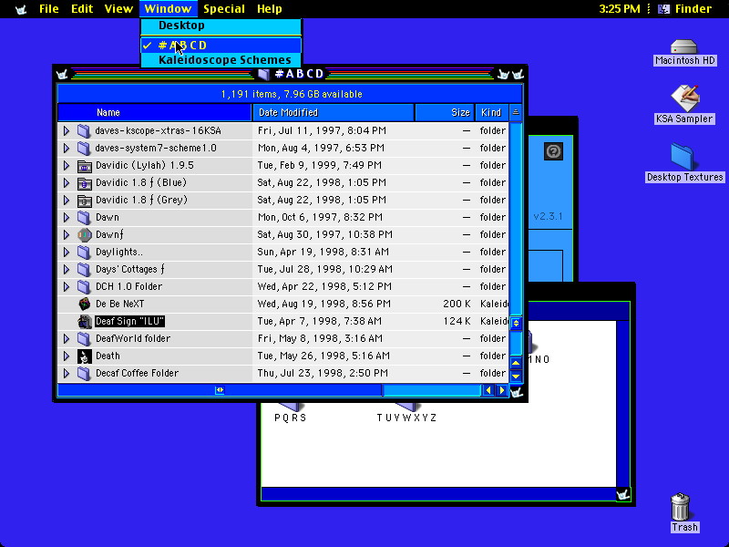Image resolution: width=729 pixels, height=547 pixels.
Task: Expand the Davidic (Lylah) 1.9.5 folder
Action: (x=66, y=165)
